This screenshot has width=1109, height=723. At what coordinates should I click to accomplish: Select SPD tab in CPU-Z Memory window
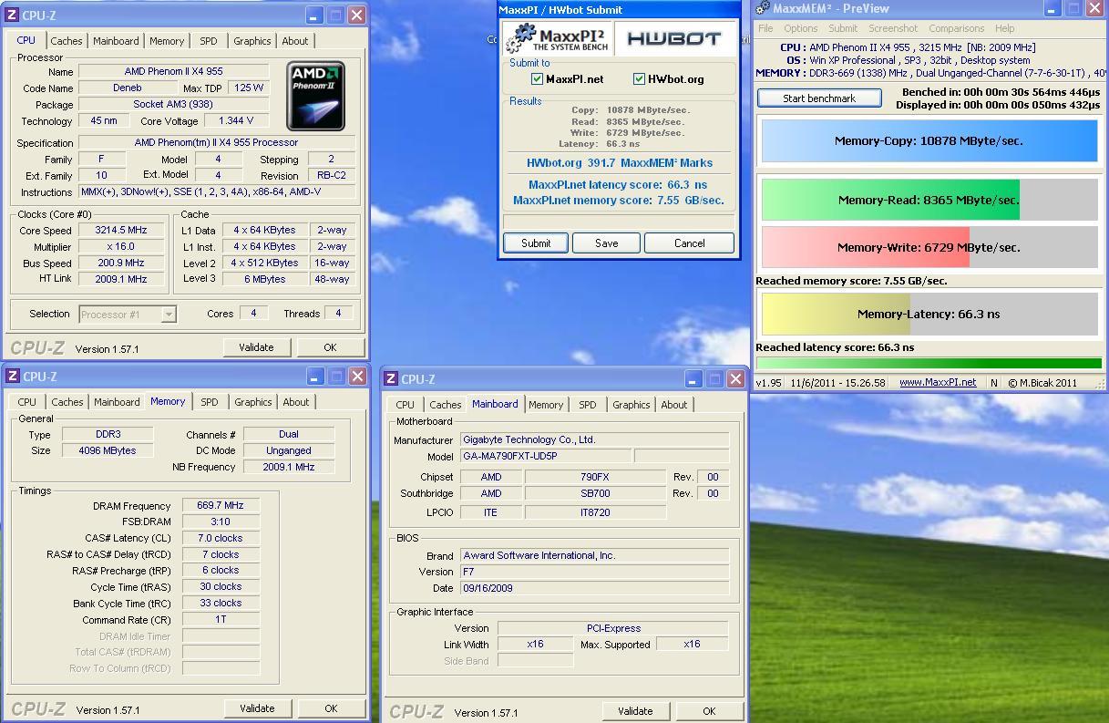(x=210, y=402)
